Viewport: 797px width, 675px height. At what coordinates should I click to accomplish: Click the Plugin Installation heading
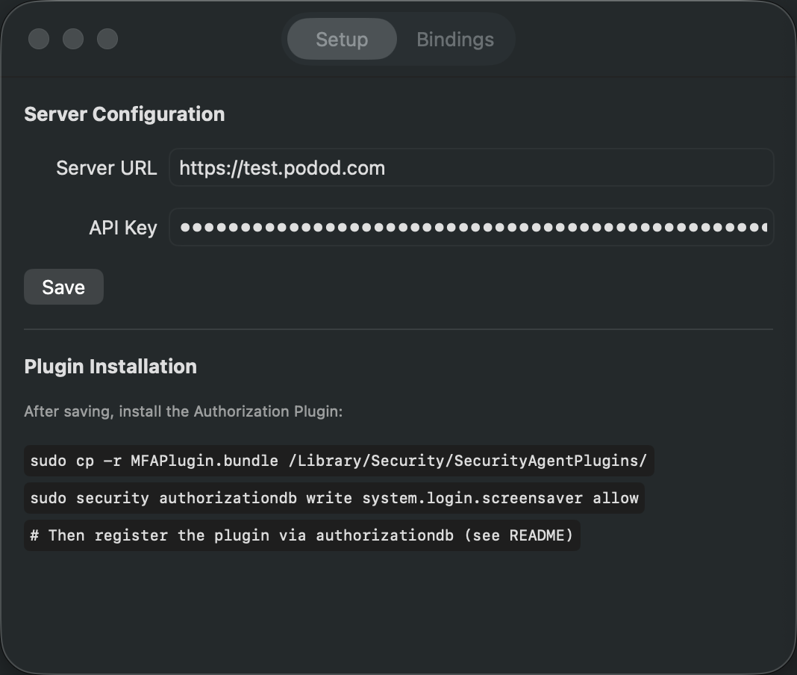pyautogui.click(x=110, y=367)
